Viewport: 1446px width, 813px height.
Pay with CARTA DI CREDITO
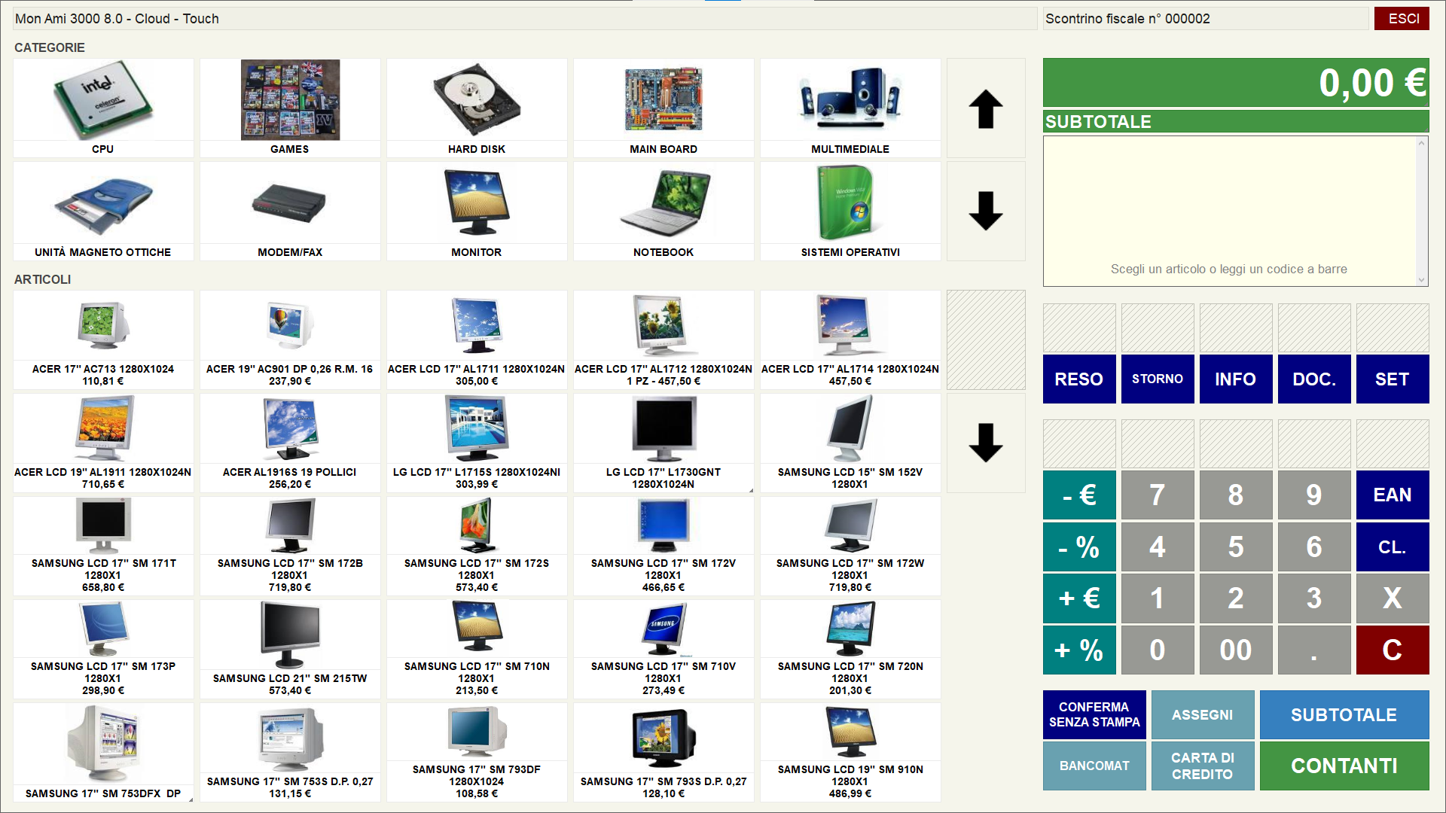pyautogui.click(x=1203, y=766)
